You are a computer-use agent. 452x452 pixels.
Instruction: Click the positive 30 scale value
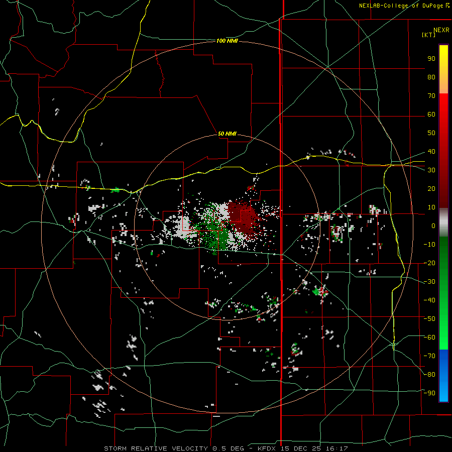pyautogui.click(x=431, y=170)
